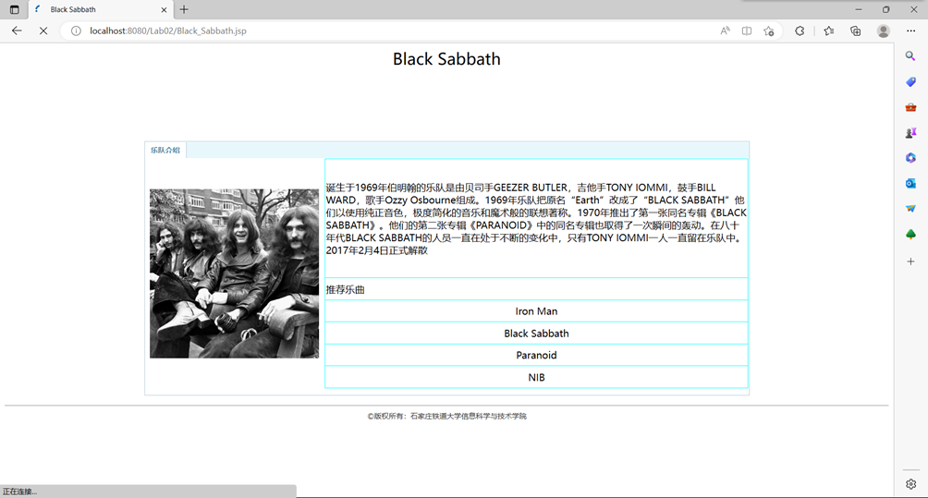
Task: Open sidebar Outlook icon
Action: (x=910, y=183)
